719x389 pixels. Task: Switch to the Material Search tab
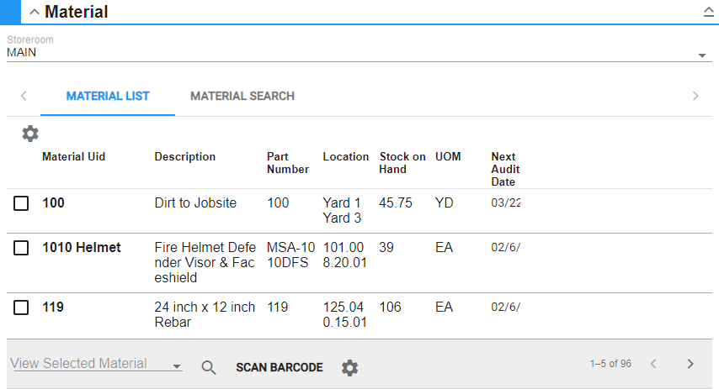242,96
